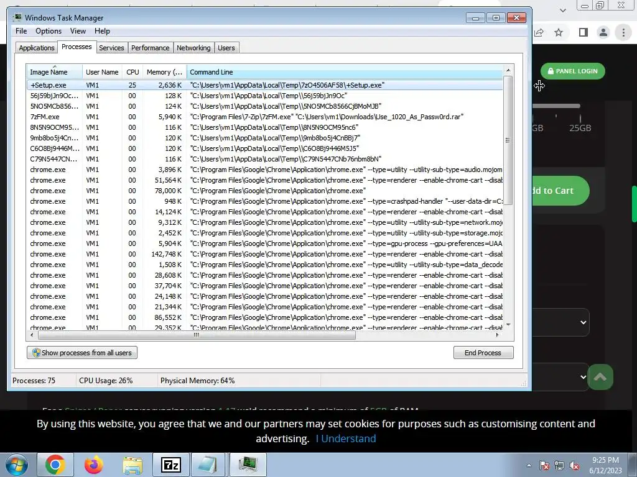Image resolution: width=637 pixels, height=477 pixels.
Task: Click the scroll-to-top green arrow button
Action: [x=600, y=377]
